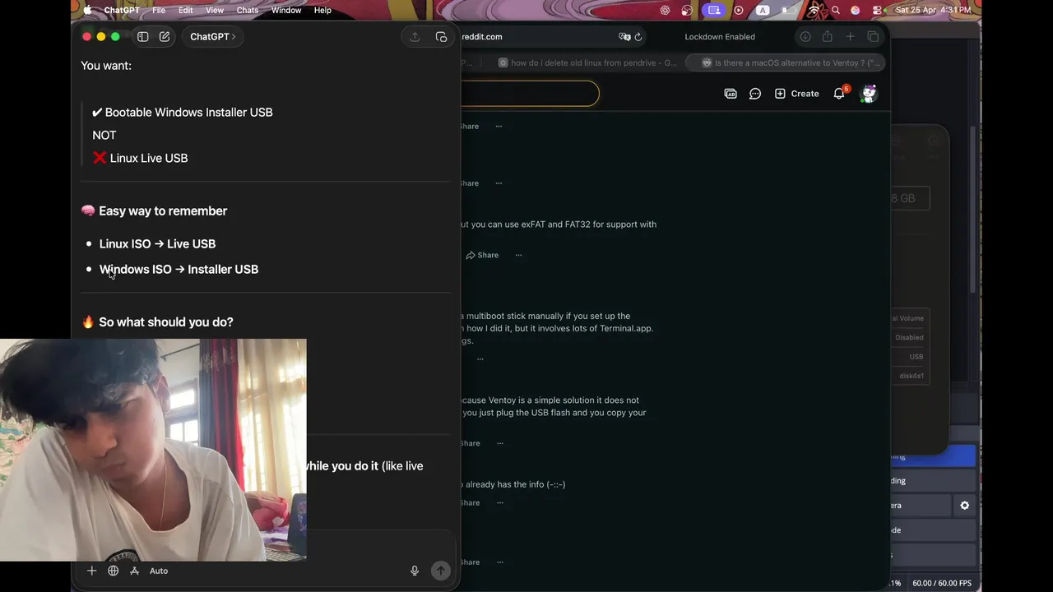
Task: Click the Reddit advertise AD icon
Action: click(x=731, y=94)
